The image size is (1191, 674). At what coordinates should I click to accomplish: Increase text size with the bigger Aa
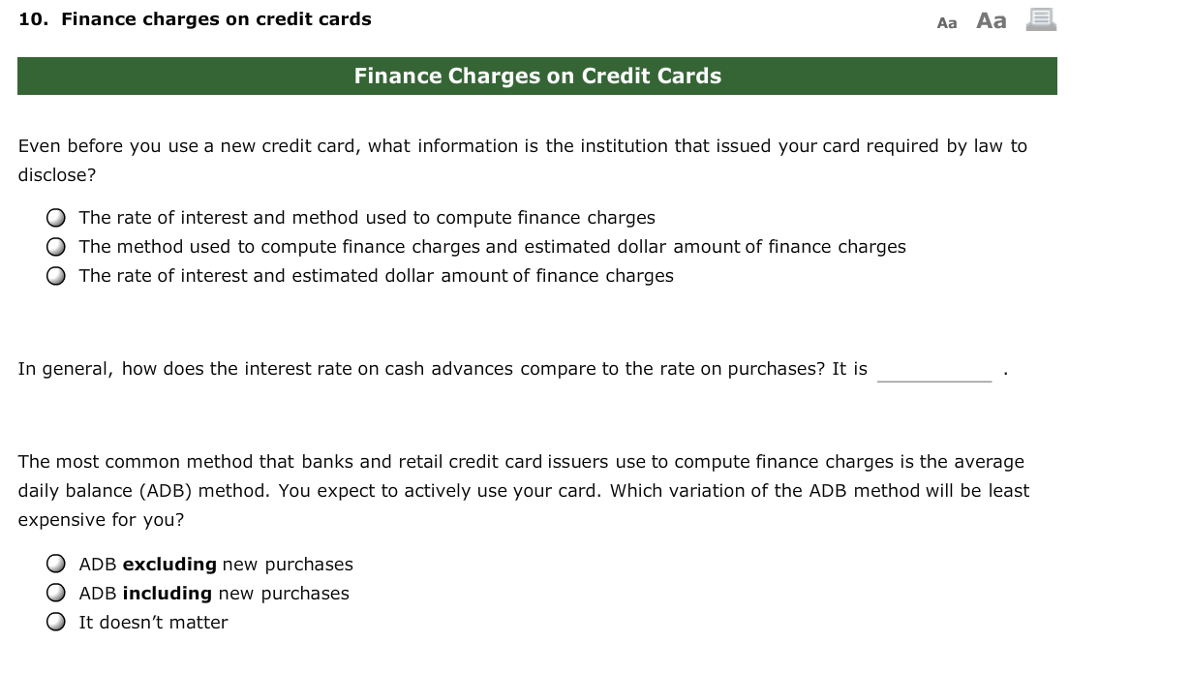[x=990, y=20]
